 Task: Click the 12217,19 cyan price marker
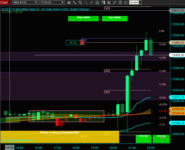coord(177,97)
